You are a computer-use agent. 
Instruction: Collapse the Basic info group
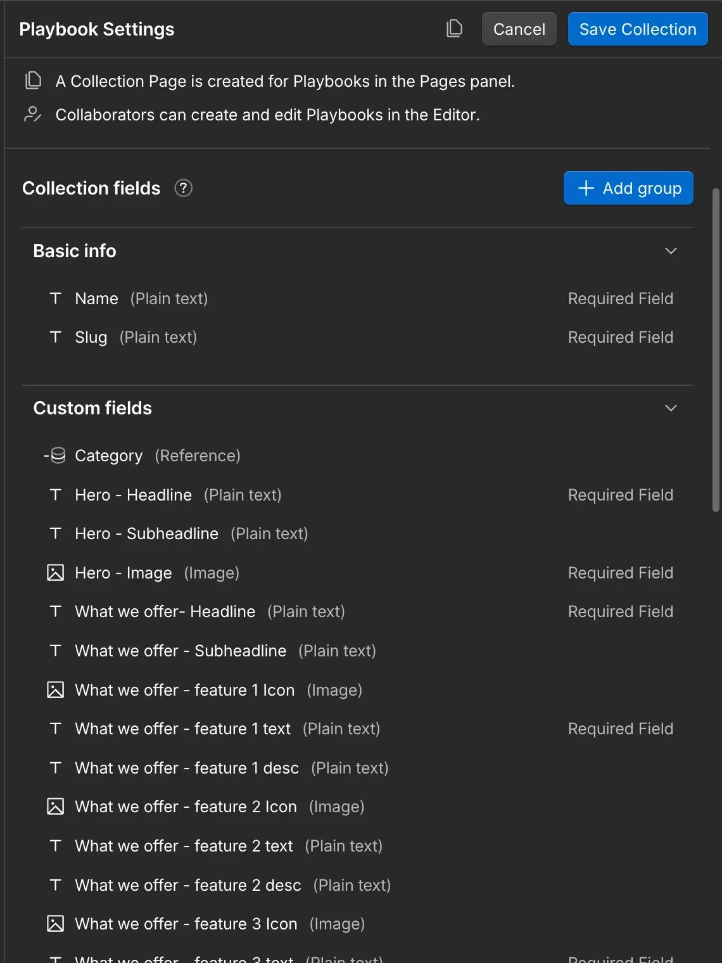671,251
